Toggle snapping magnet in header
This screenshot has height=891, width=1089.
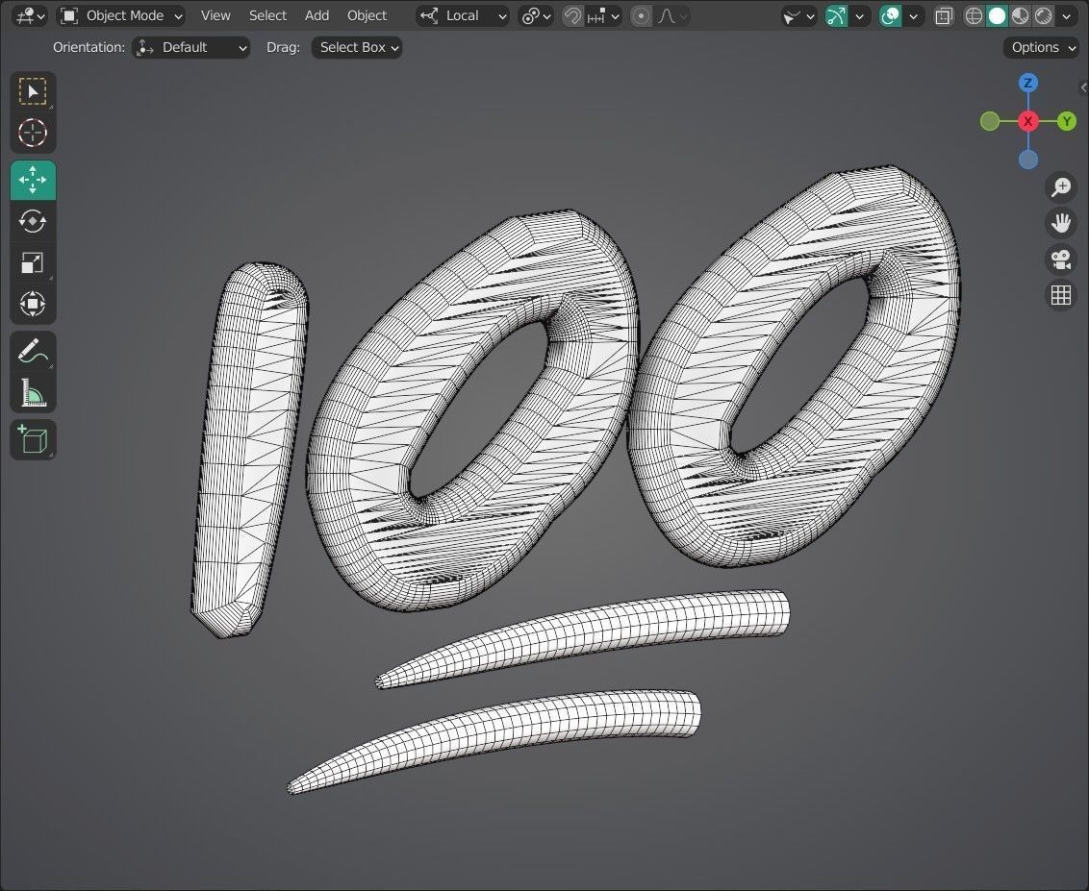point(572,16)
